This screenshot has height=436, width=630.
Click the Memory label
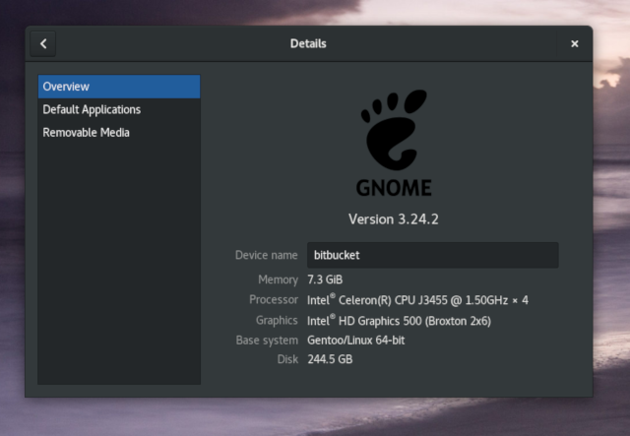pos(278,280)
